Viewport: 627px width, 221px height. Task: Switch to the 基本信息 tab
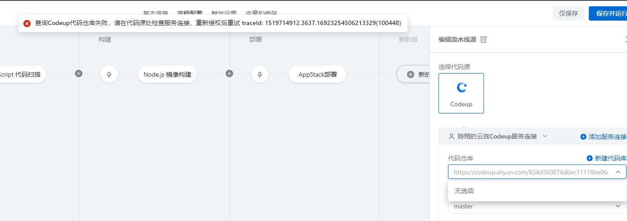156,13
